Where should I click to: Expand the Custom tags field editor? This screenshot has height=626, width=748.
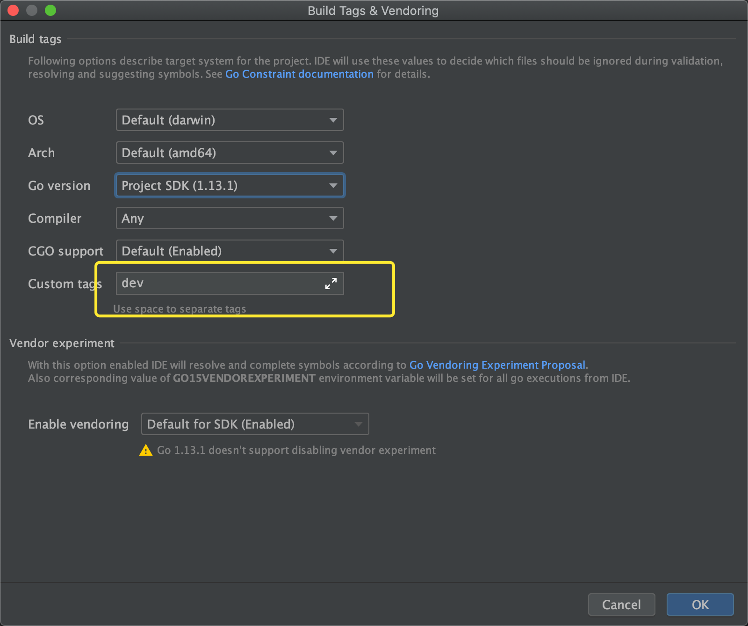331,284
